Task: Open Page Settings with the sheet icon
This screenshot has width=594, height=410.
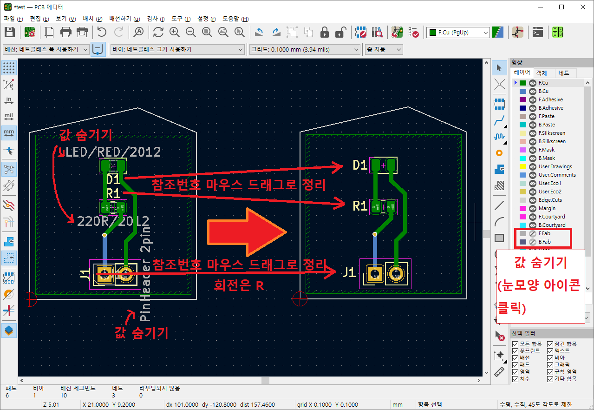Action: pyautogui.click(x=49, y=32)
